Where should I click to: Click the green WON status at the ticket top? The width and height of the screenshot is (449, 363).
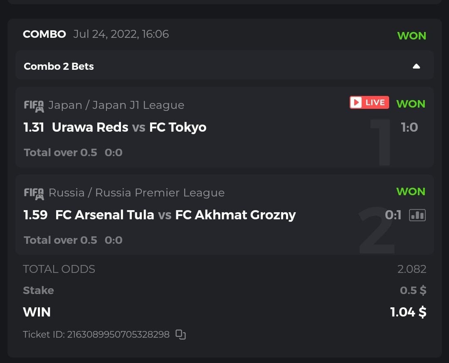pos(412,36)
